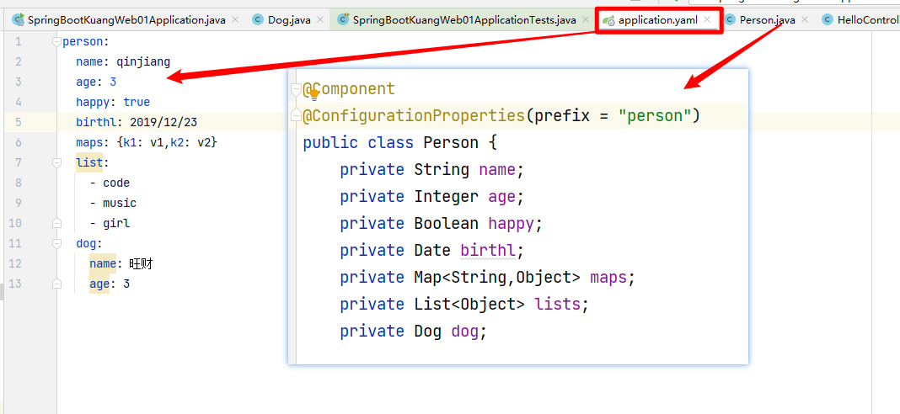
Task: Click the date value '2019/12/23'
Action: click(x=163, y=122)
